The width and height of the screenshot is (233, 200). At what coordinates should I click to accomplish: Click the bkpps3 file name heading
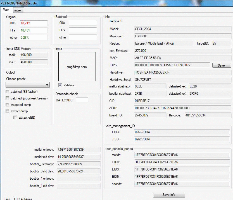coord(115,21)
